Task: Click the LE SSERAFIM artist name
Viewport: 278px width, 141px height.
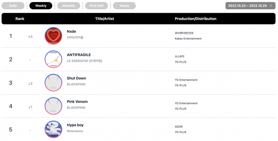Action: click(x=84, y=61)
